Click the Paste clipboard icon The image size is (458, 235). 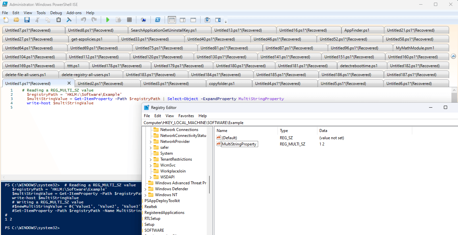[58, 20]
